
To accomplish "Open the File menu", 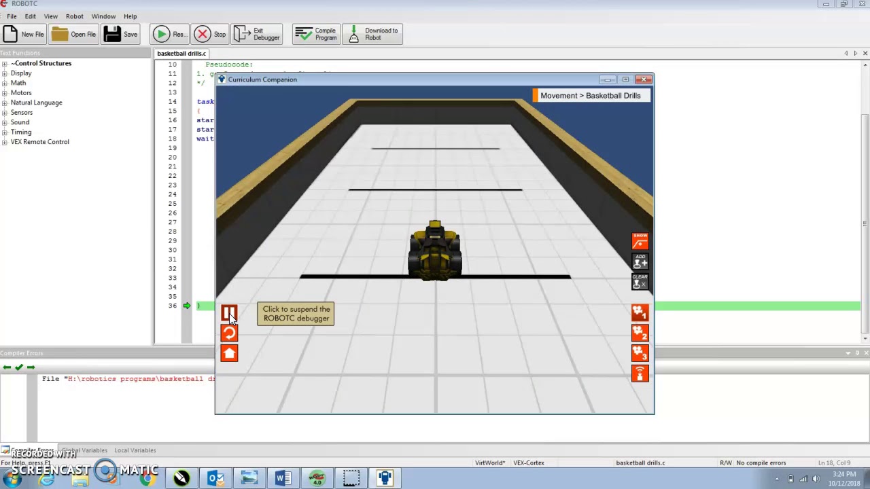I will tap(12, 16).
